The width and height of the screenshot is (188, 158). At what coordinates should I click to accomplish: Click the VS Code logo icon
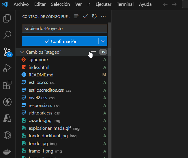click(x=5, y=4)
